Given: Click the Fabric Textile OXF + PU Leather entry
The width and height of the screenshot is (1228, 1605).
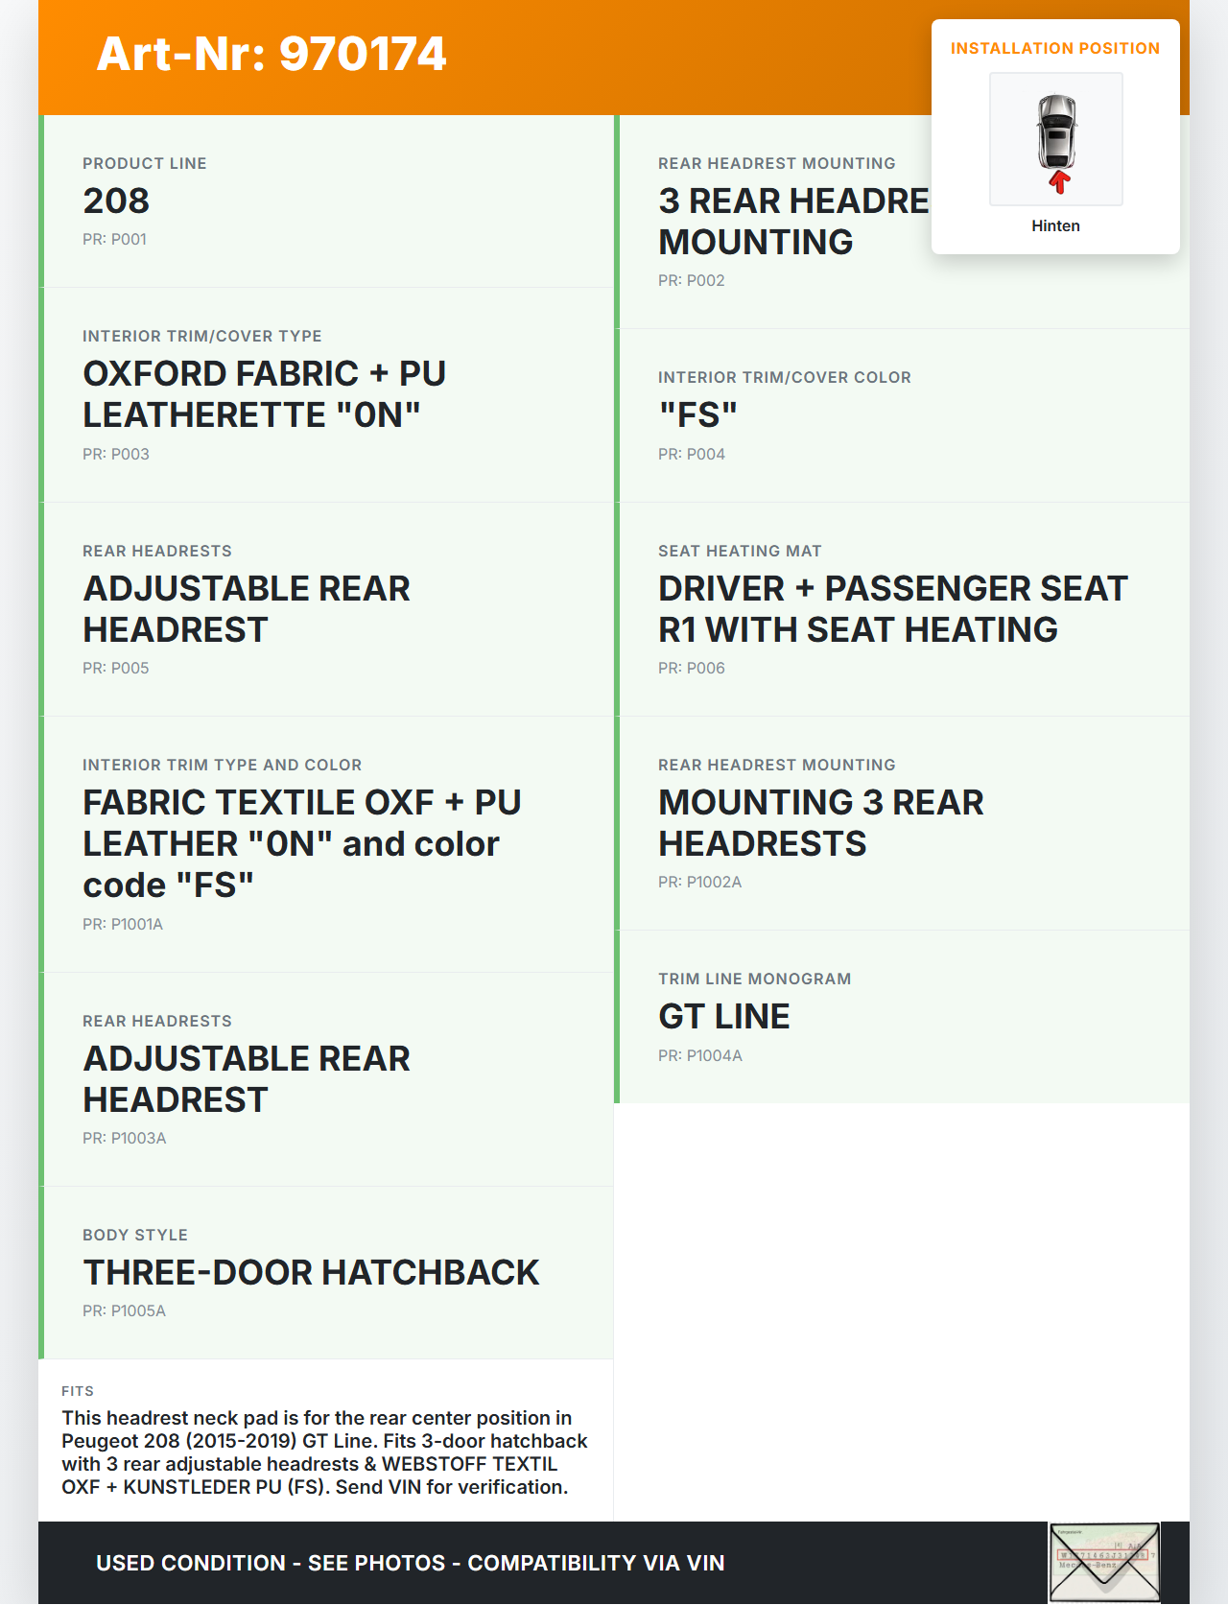Looking at the screenshot, I should point(326,843).
